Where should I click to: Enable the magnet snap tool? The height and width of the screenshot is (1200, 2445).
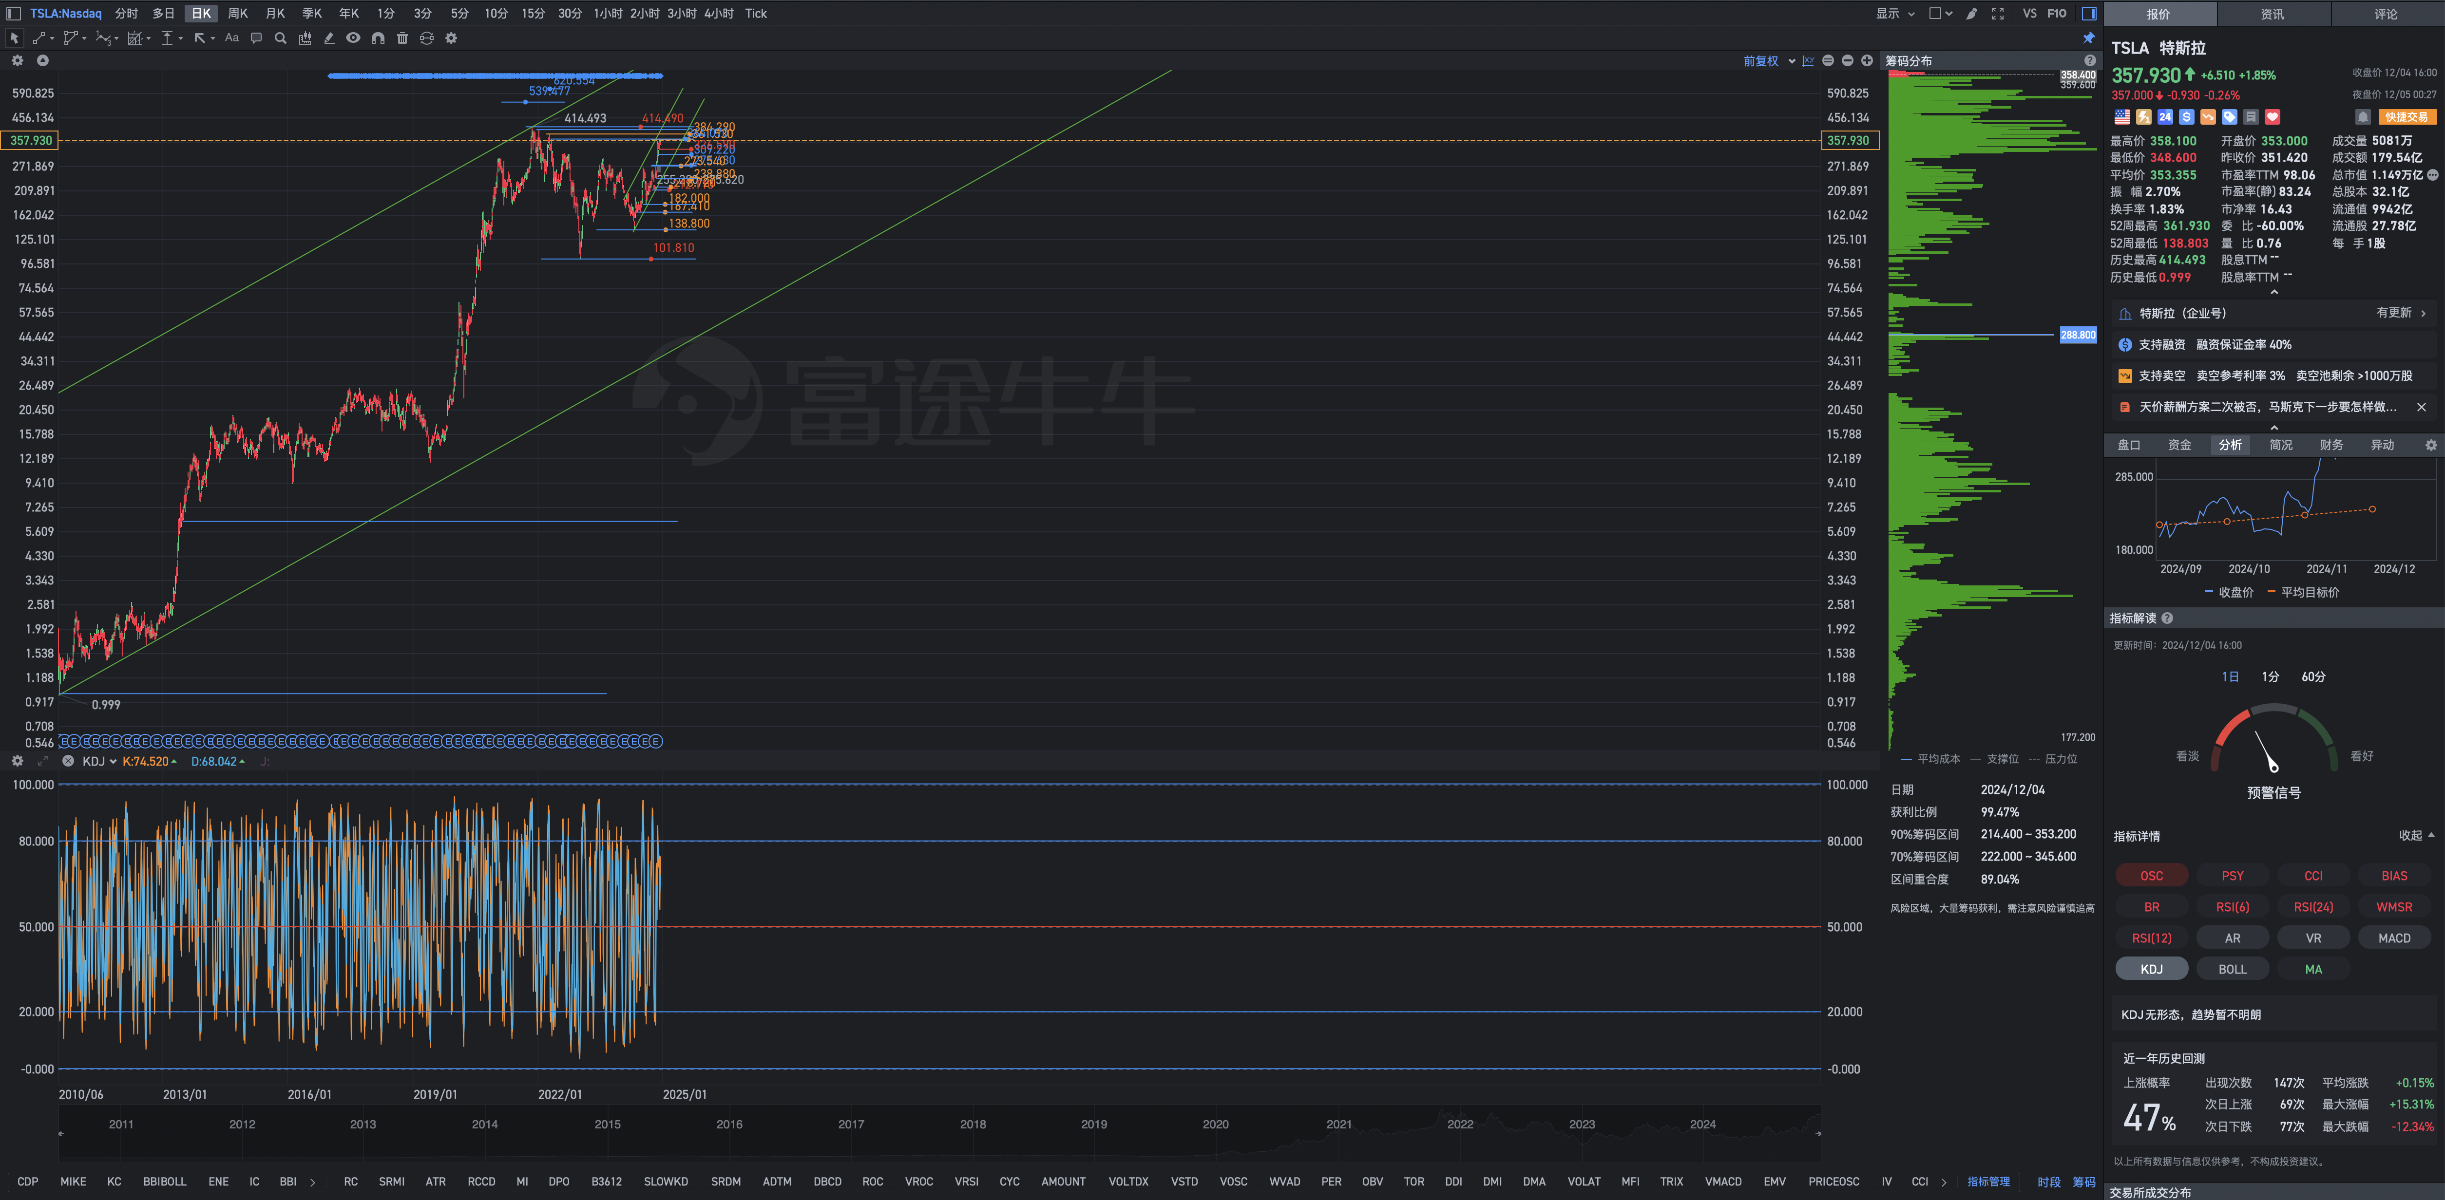click(378, 38)
